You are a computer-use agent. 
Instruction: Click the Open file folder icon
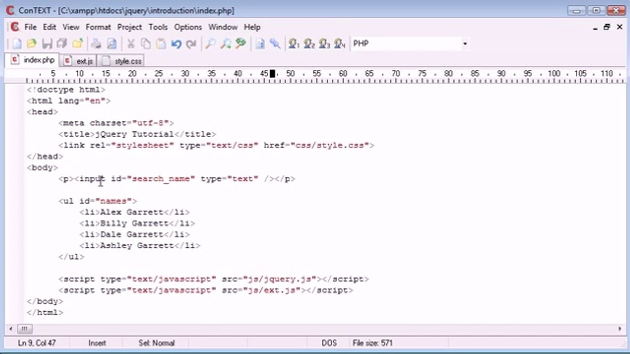[31, 44]
